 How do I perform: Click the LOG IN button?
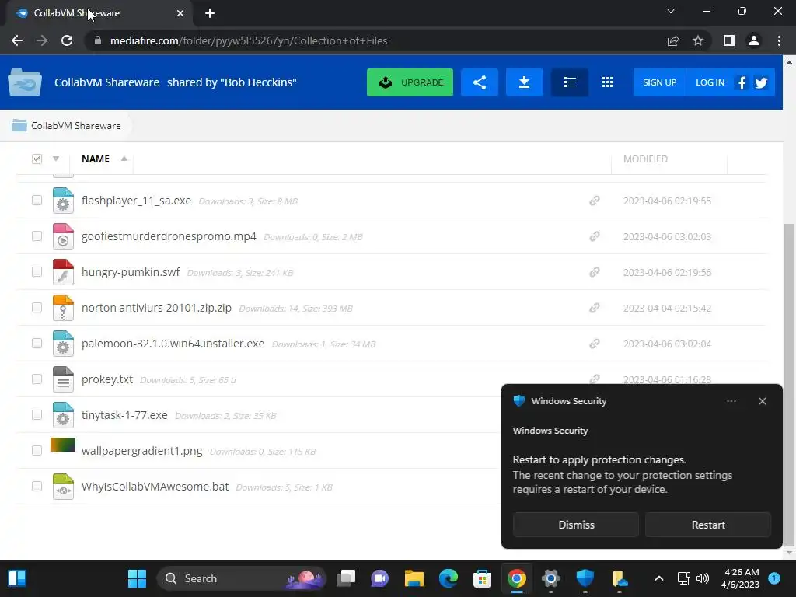pyautogui.click(x=710, y=82)
